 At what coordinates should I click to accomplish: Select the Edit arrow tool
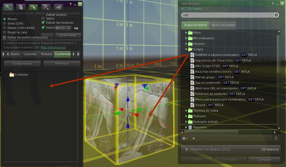(x=33, y=7)
